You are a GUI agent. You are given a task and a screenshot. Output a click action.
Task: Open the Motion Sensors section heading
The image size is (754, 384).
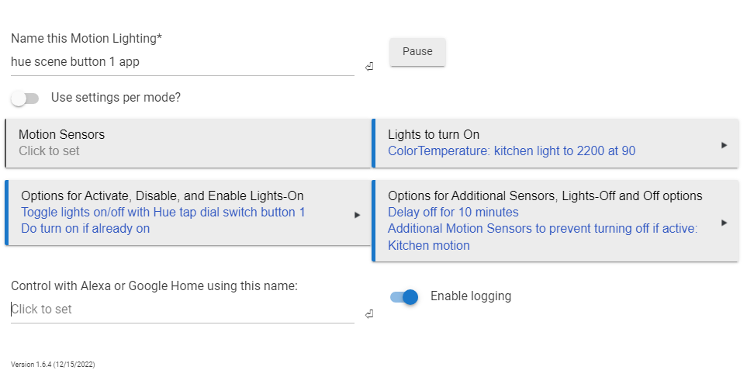(x=61, y=134)
